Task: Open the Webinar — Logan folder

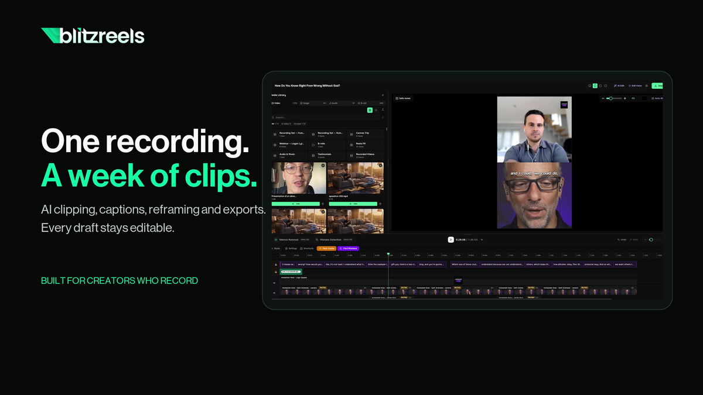Action: pyautogui.click(x=290, y=145)
